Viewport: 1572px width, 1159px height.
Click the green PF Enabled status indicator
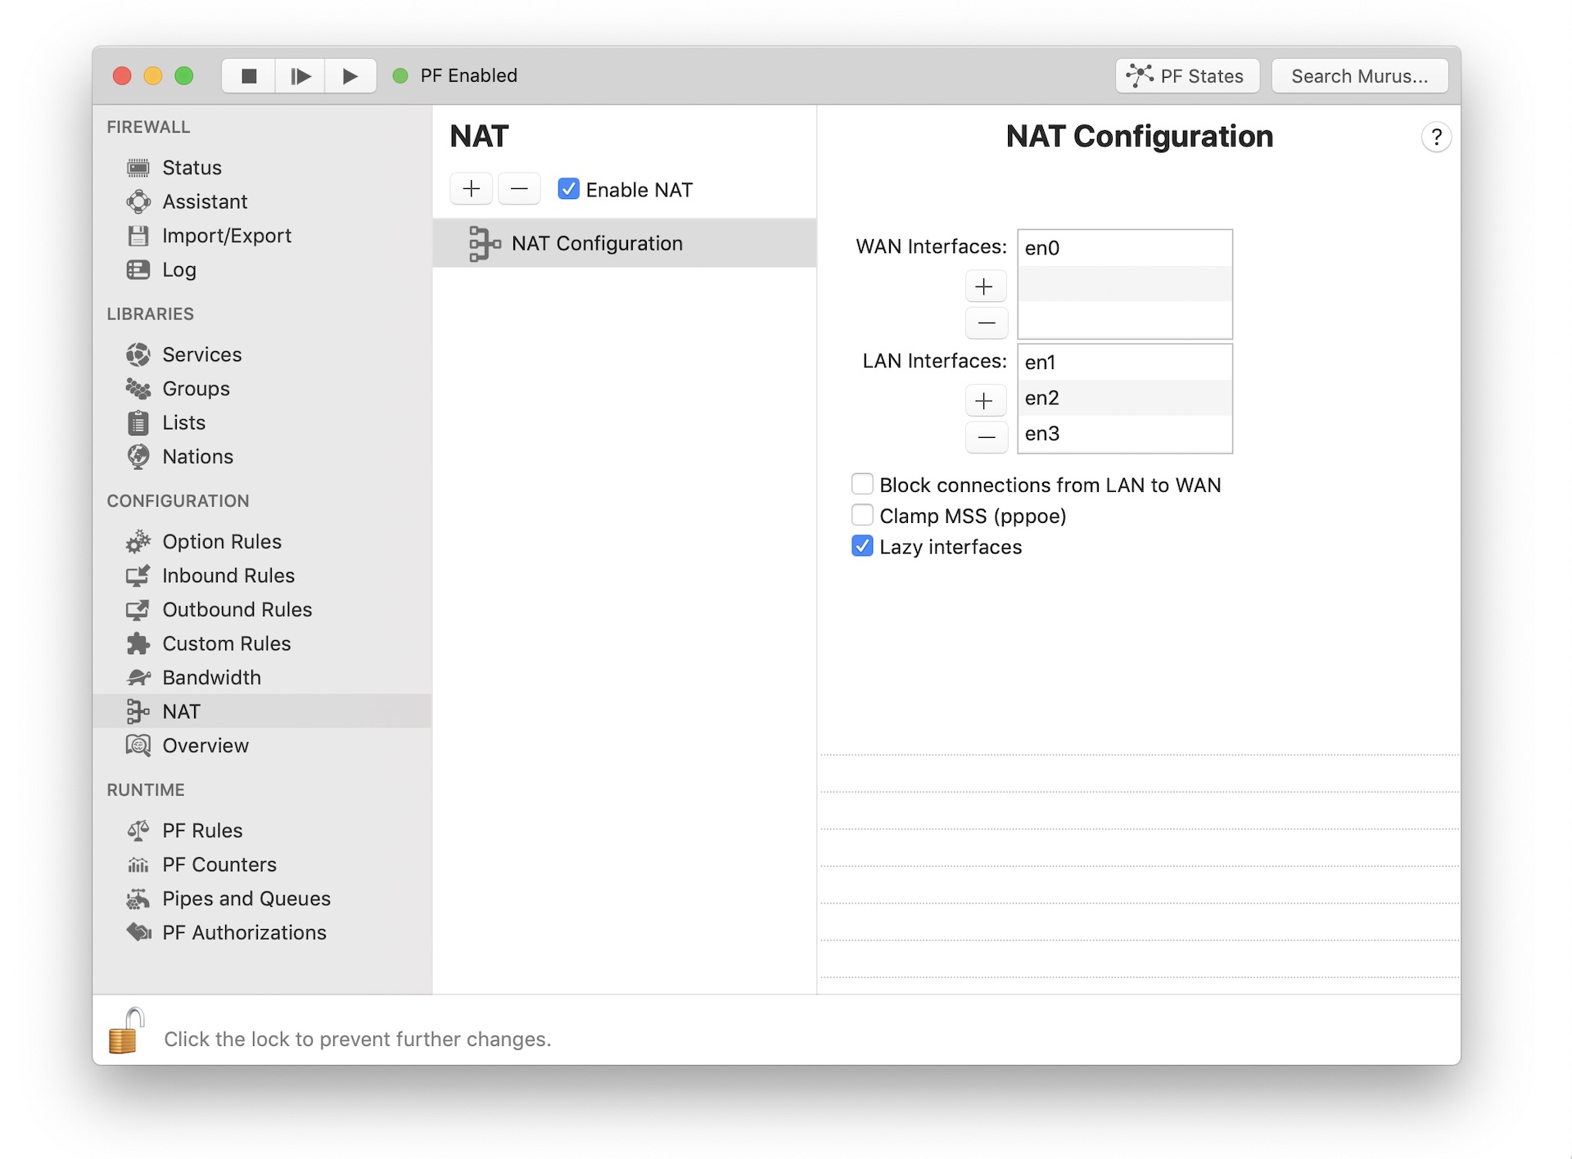pos(400,76)
